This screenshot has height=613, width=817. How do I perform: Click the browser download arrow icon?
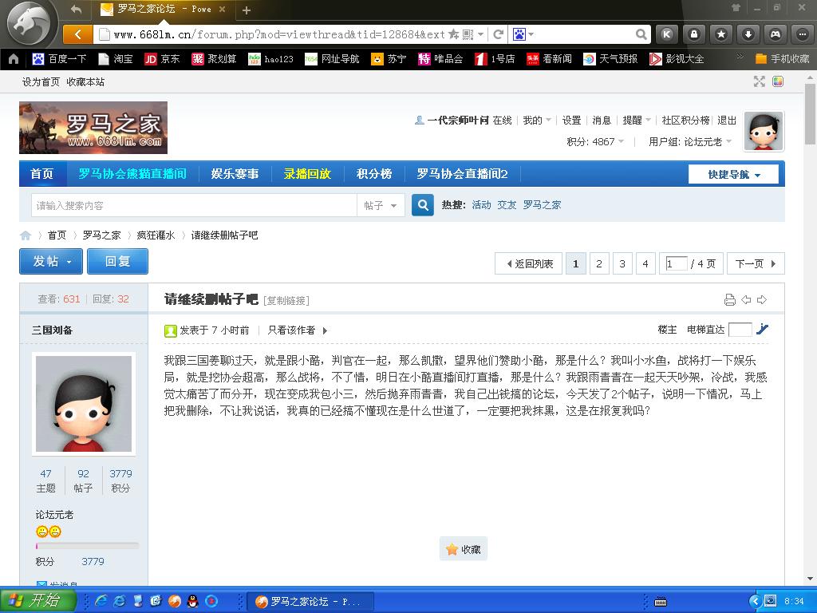(x=748, y=34)
